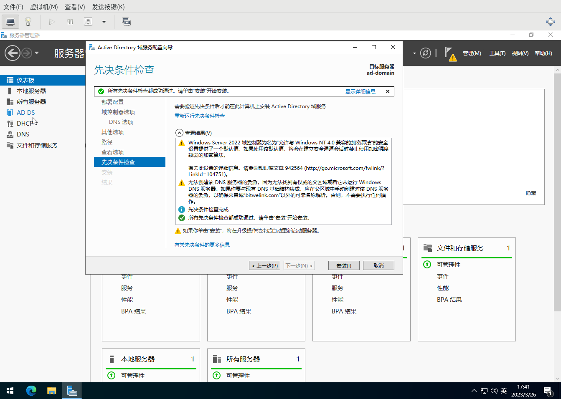
Task: Click the Server Manager back arrow
Action: [13, 53]
